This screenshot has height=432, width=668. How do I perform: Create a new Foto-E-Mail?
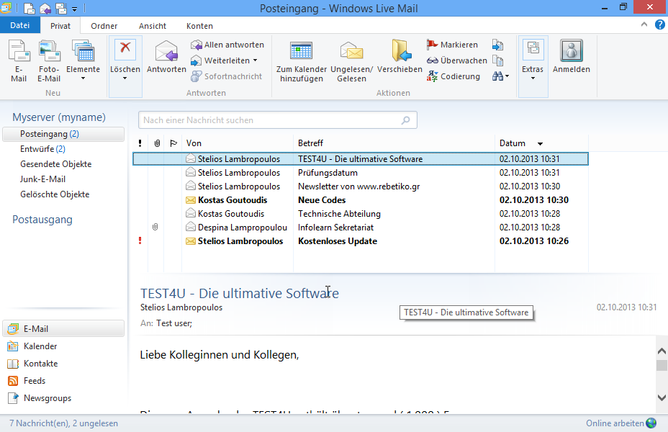(x=49, y=61)
